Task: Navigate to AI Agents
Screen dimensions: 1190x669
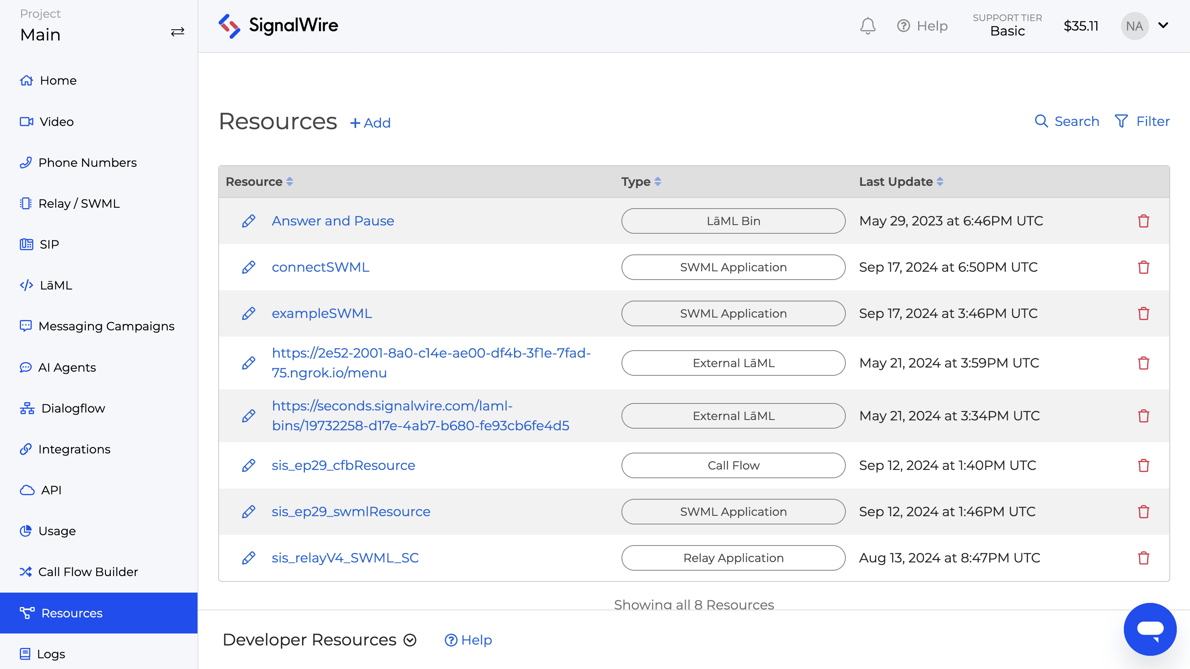Action: [x=58, y=368]
